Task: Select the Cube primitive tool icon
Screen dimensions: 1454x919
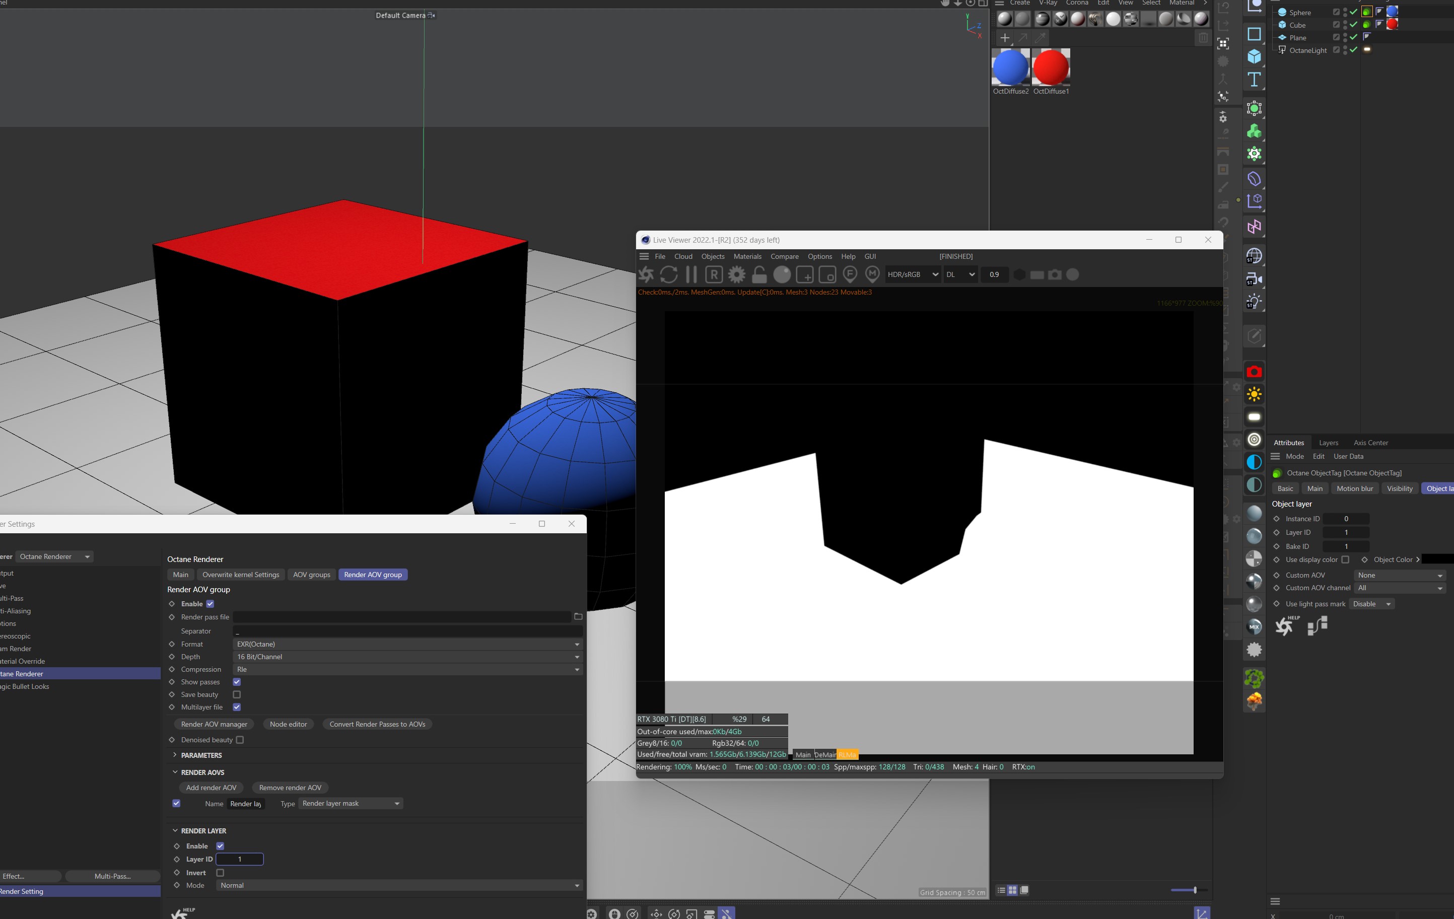Action: tap(1254, 57)
